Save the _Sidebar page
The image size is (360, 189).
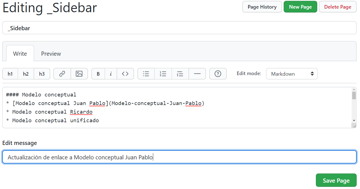[336, 180]
